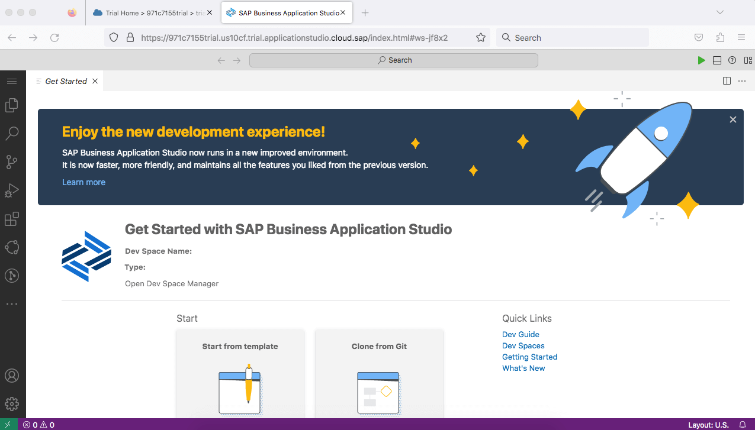The image size is (755, 430).
Task: Go back in studio navigation
Action: point(221,60)
